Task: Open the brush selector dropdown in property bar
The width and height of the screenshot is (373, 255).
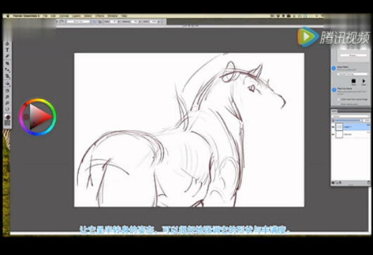Action: coord(78,22)
